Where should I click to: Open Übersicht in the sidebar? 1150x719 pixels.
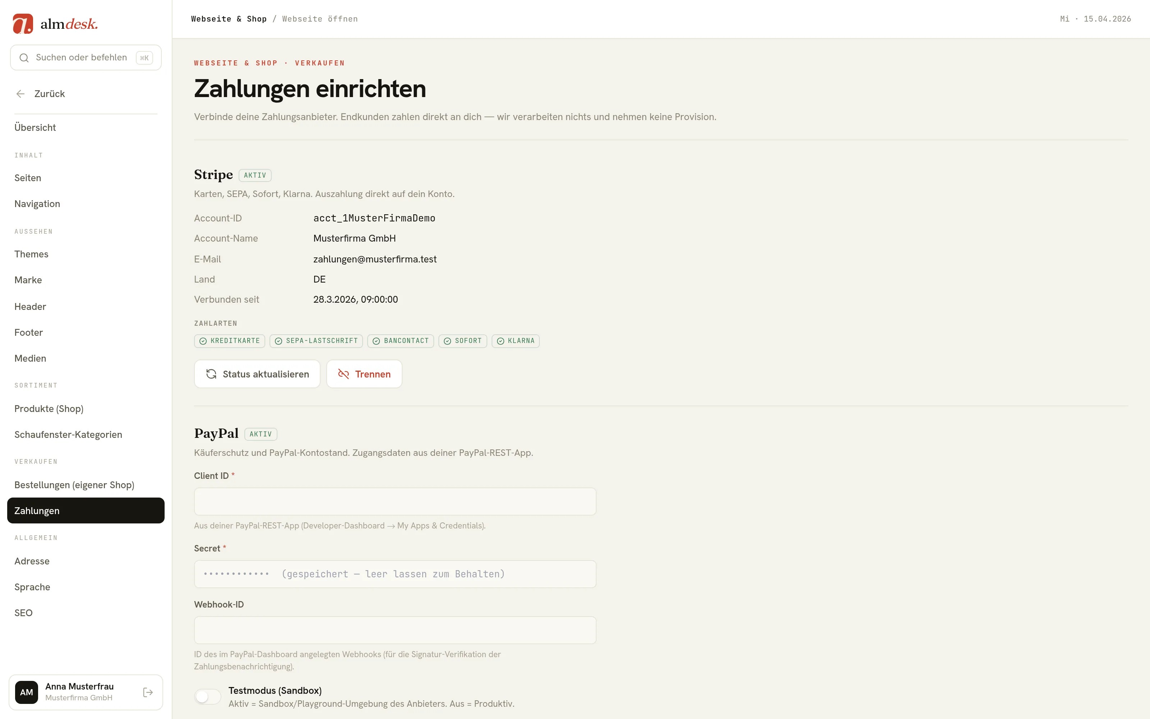[86, 127]
